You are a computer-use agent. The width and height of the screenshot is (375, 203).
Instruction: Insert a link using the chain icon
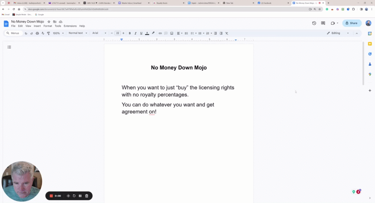click(160, 33)
